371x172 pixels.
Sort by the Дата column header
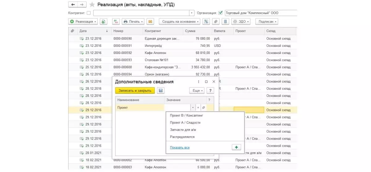tap(94, 31)
